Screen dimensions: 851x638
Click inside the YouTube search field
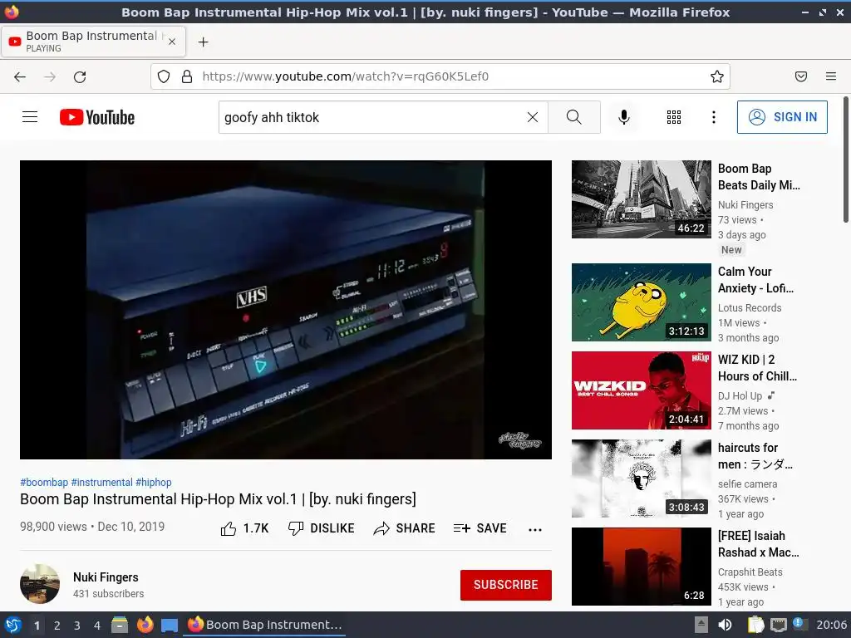click(x=371, y=117)
